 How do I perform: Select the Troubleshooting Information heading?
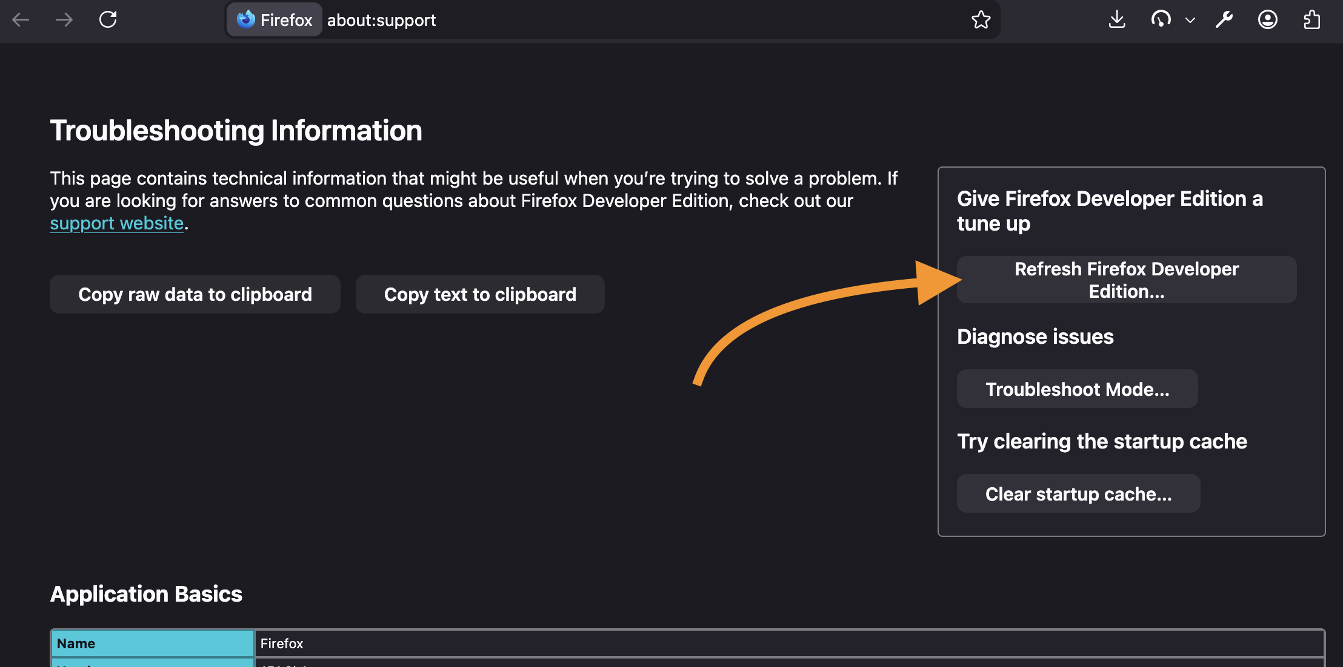(236, 131)
